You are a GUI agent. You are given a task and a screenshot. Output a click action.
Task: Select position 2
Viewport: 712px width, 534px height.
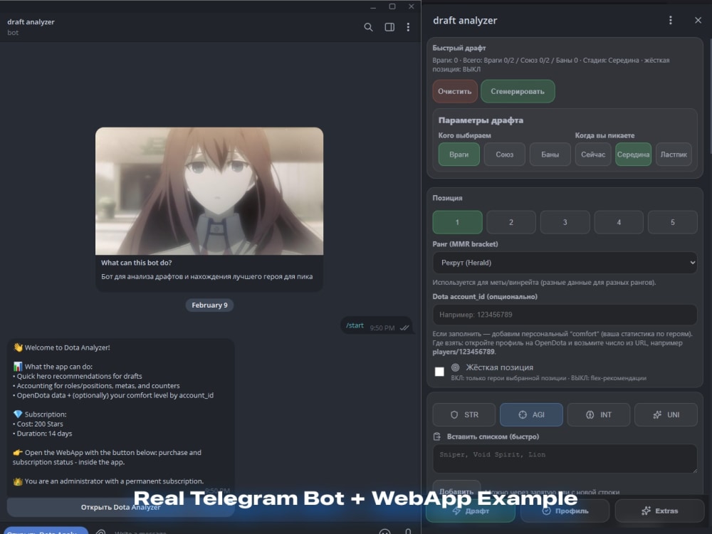coord(511,222)
